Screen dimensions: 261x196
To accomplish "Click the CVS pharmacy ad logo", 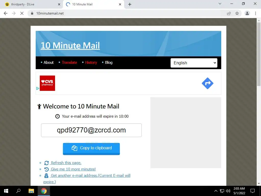I will click(x=47, y=83).
